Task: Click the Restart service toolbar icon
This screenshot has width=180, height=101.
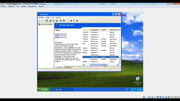Action: (77, 20)
